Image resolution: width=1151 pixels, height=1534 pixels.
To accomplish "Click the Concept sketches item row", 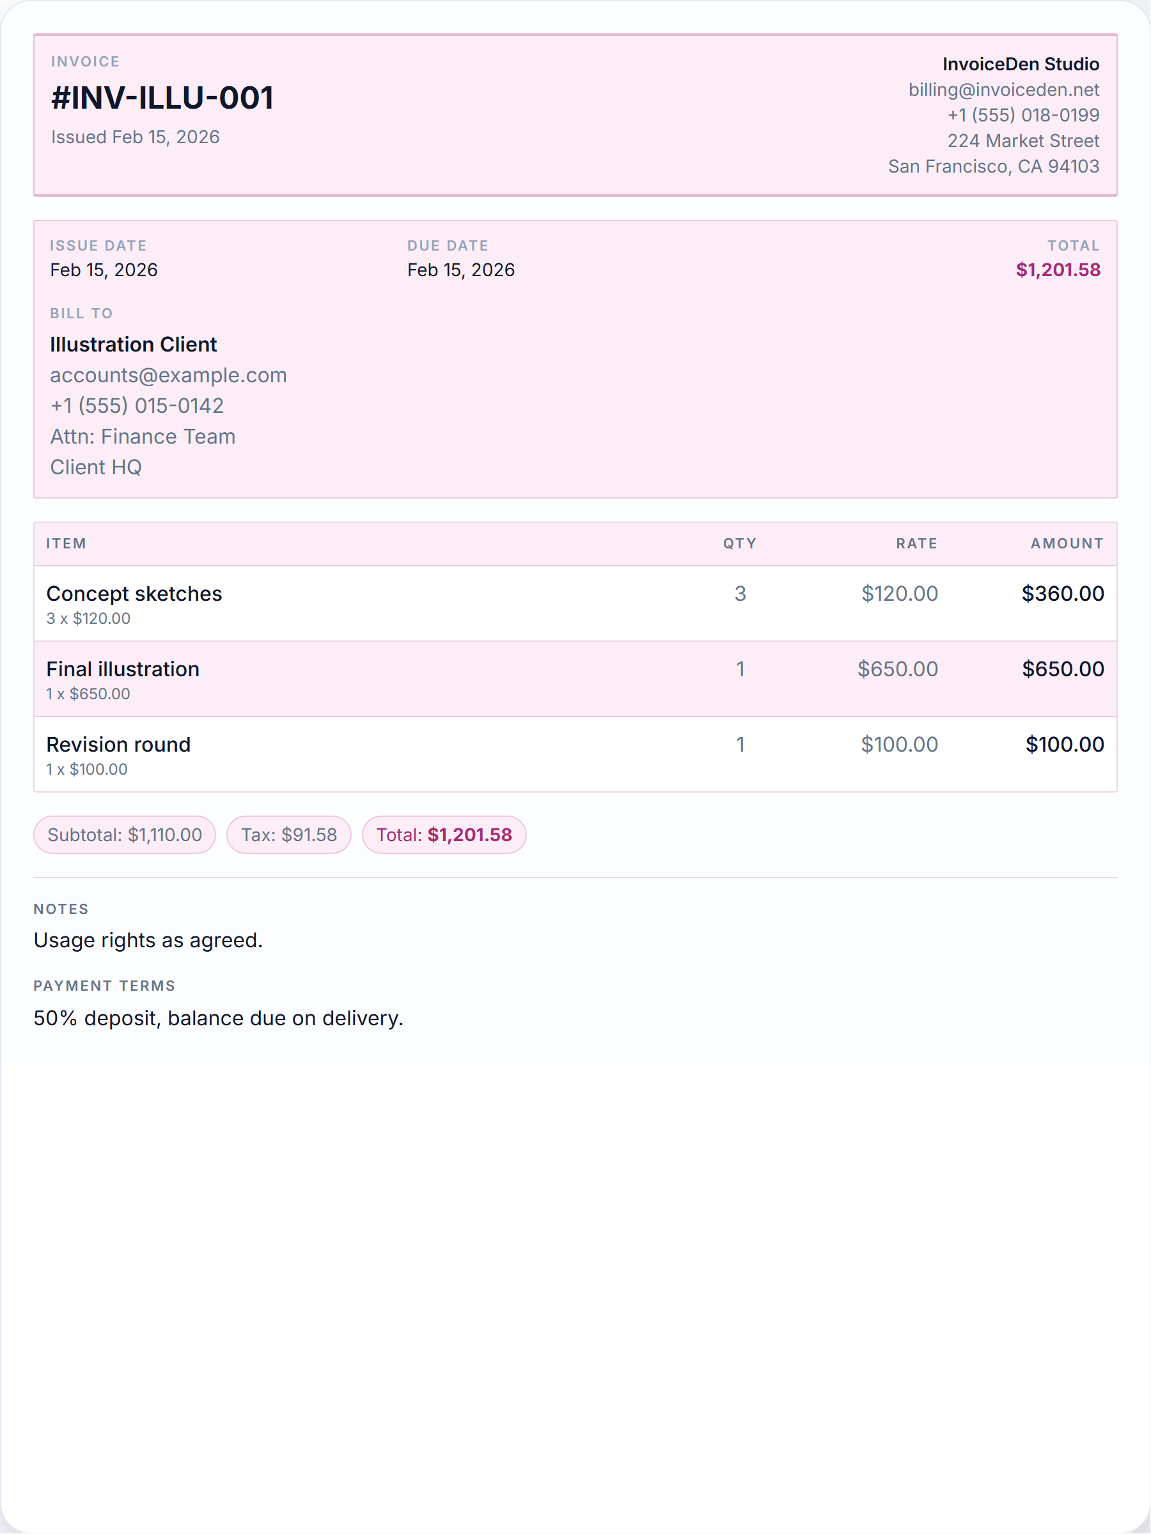I will pos(575,603).
